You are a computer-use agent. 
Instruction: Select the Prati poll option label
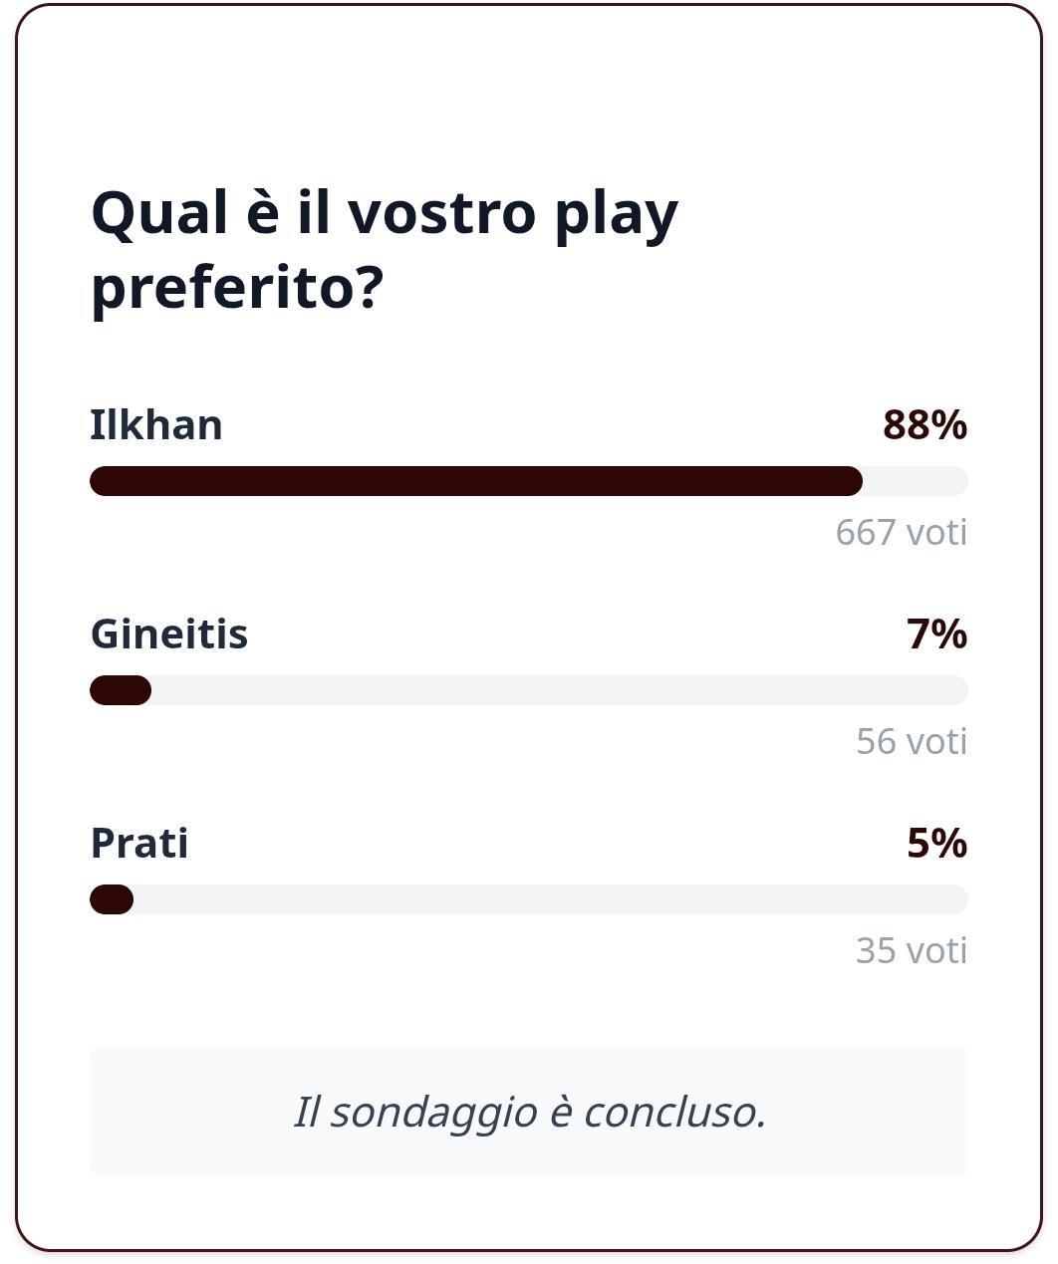tap(139, 844)
